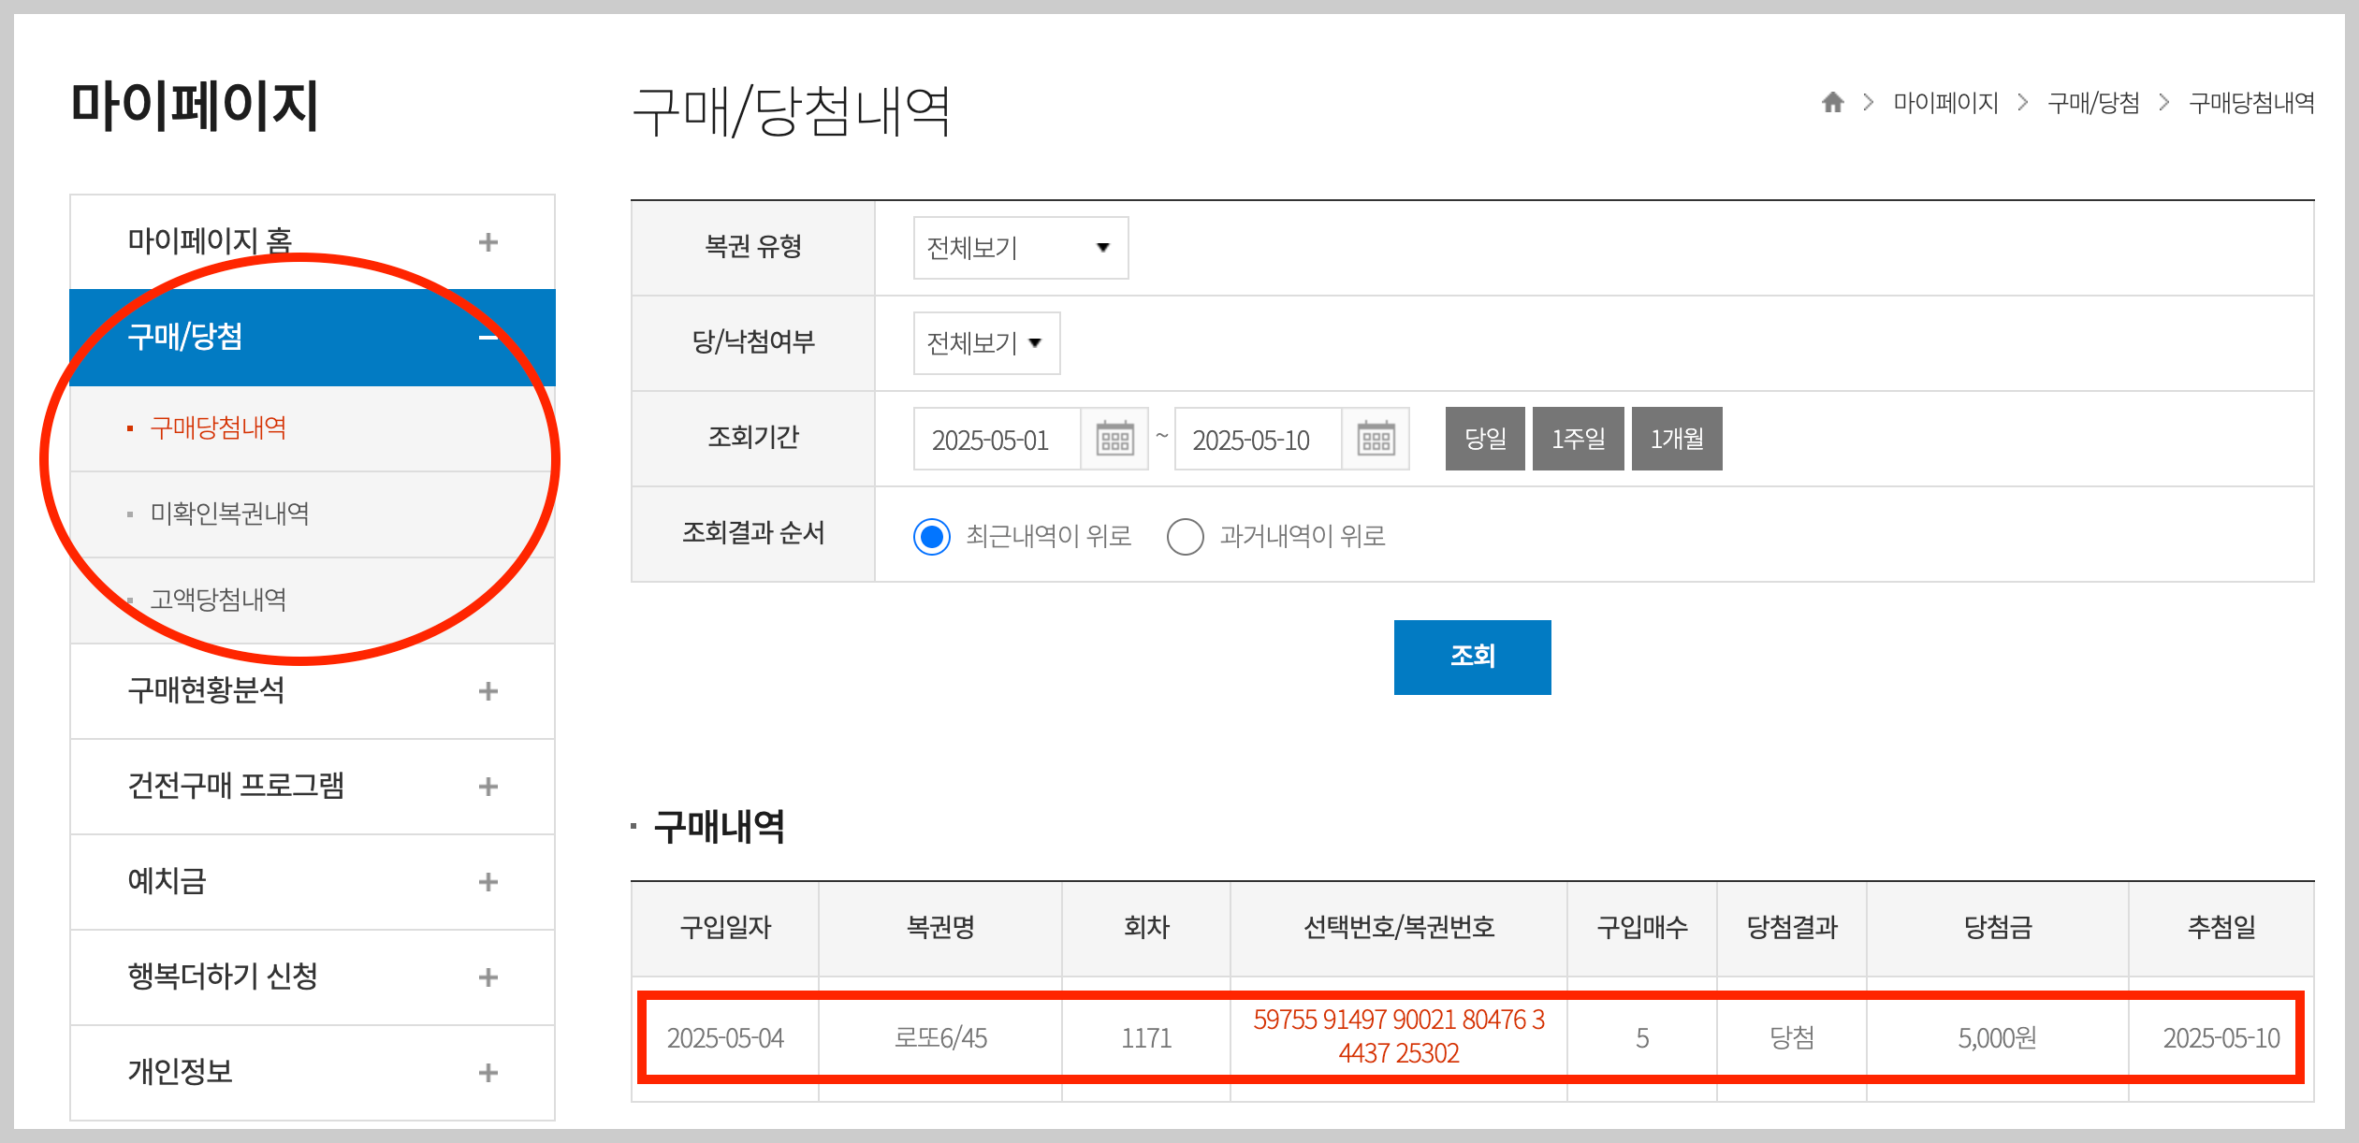
Task: Open the 당/낙첨여부 dropdown
Action: tap(986, 343)
